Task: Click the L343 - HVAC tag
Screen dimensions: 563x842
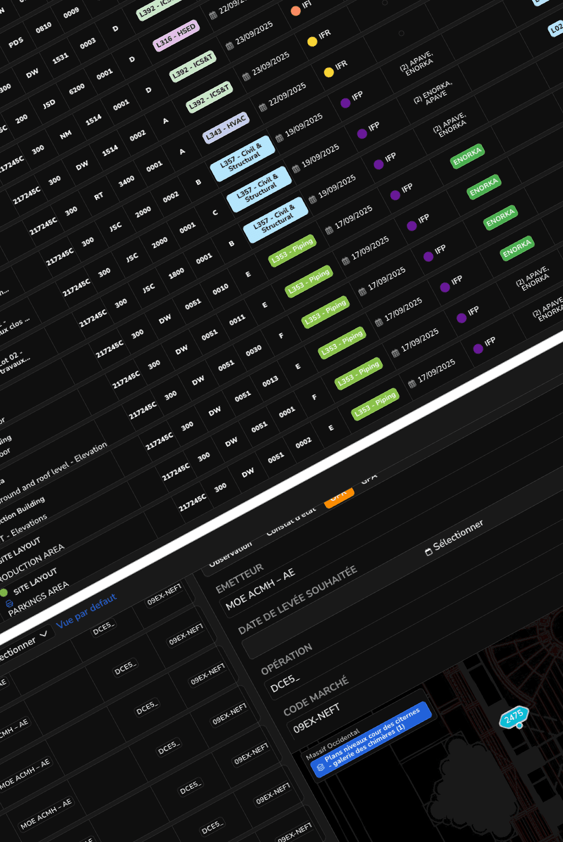Action: pyautogui.click(x=226, y=128)
